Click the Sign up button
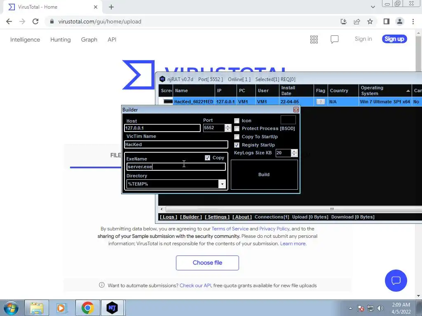Image resolution: width=422 pixels, height=316 pixels. click(x=394, y=39)
